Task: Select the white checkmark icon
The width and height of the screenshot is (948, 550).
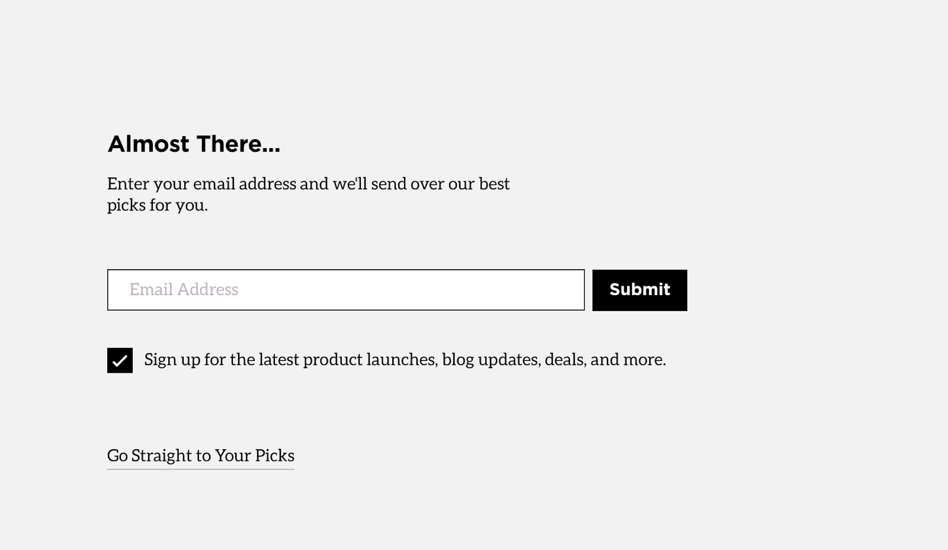Action: (x=120, y=360)
